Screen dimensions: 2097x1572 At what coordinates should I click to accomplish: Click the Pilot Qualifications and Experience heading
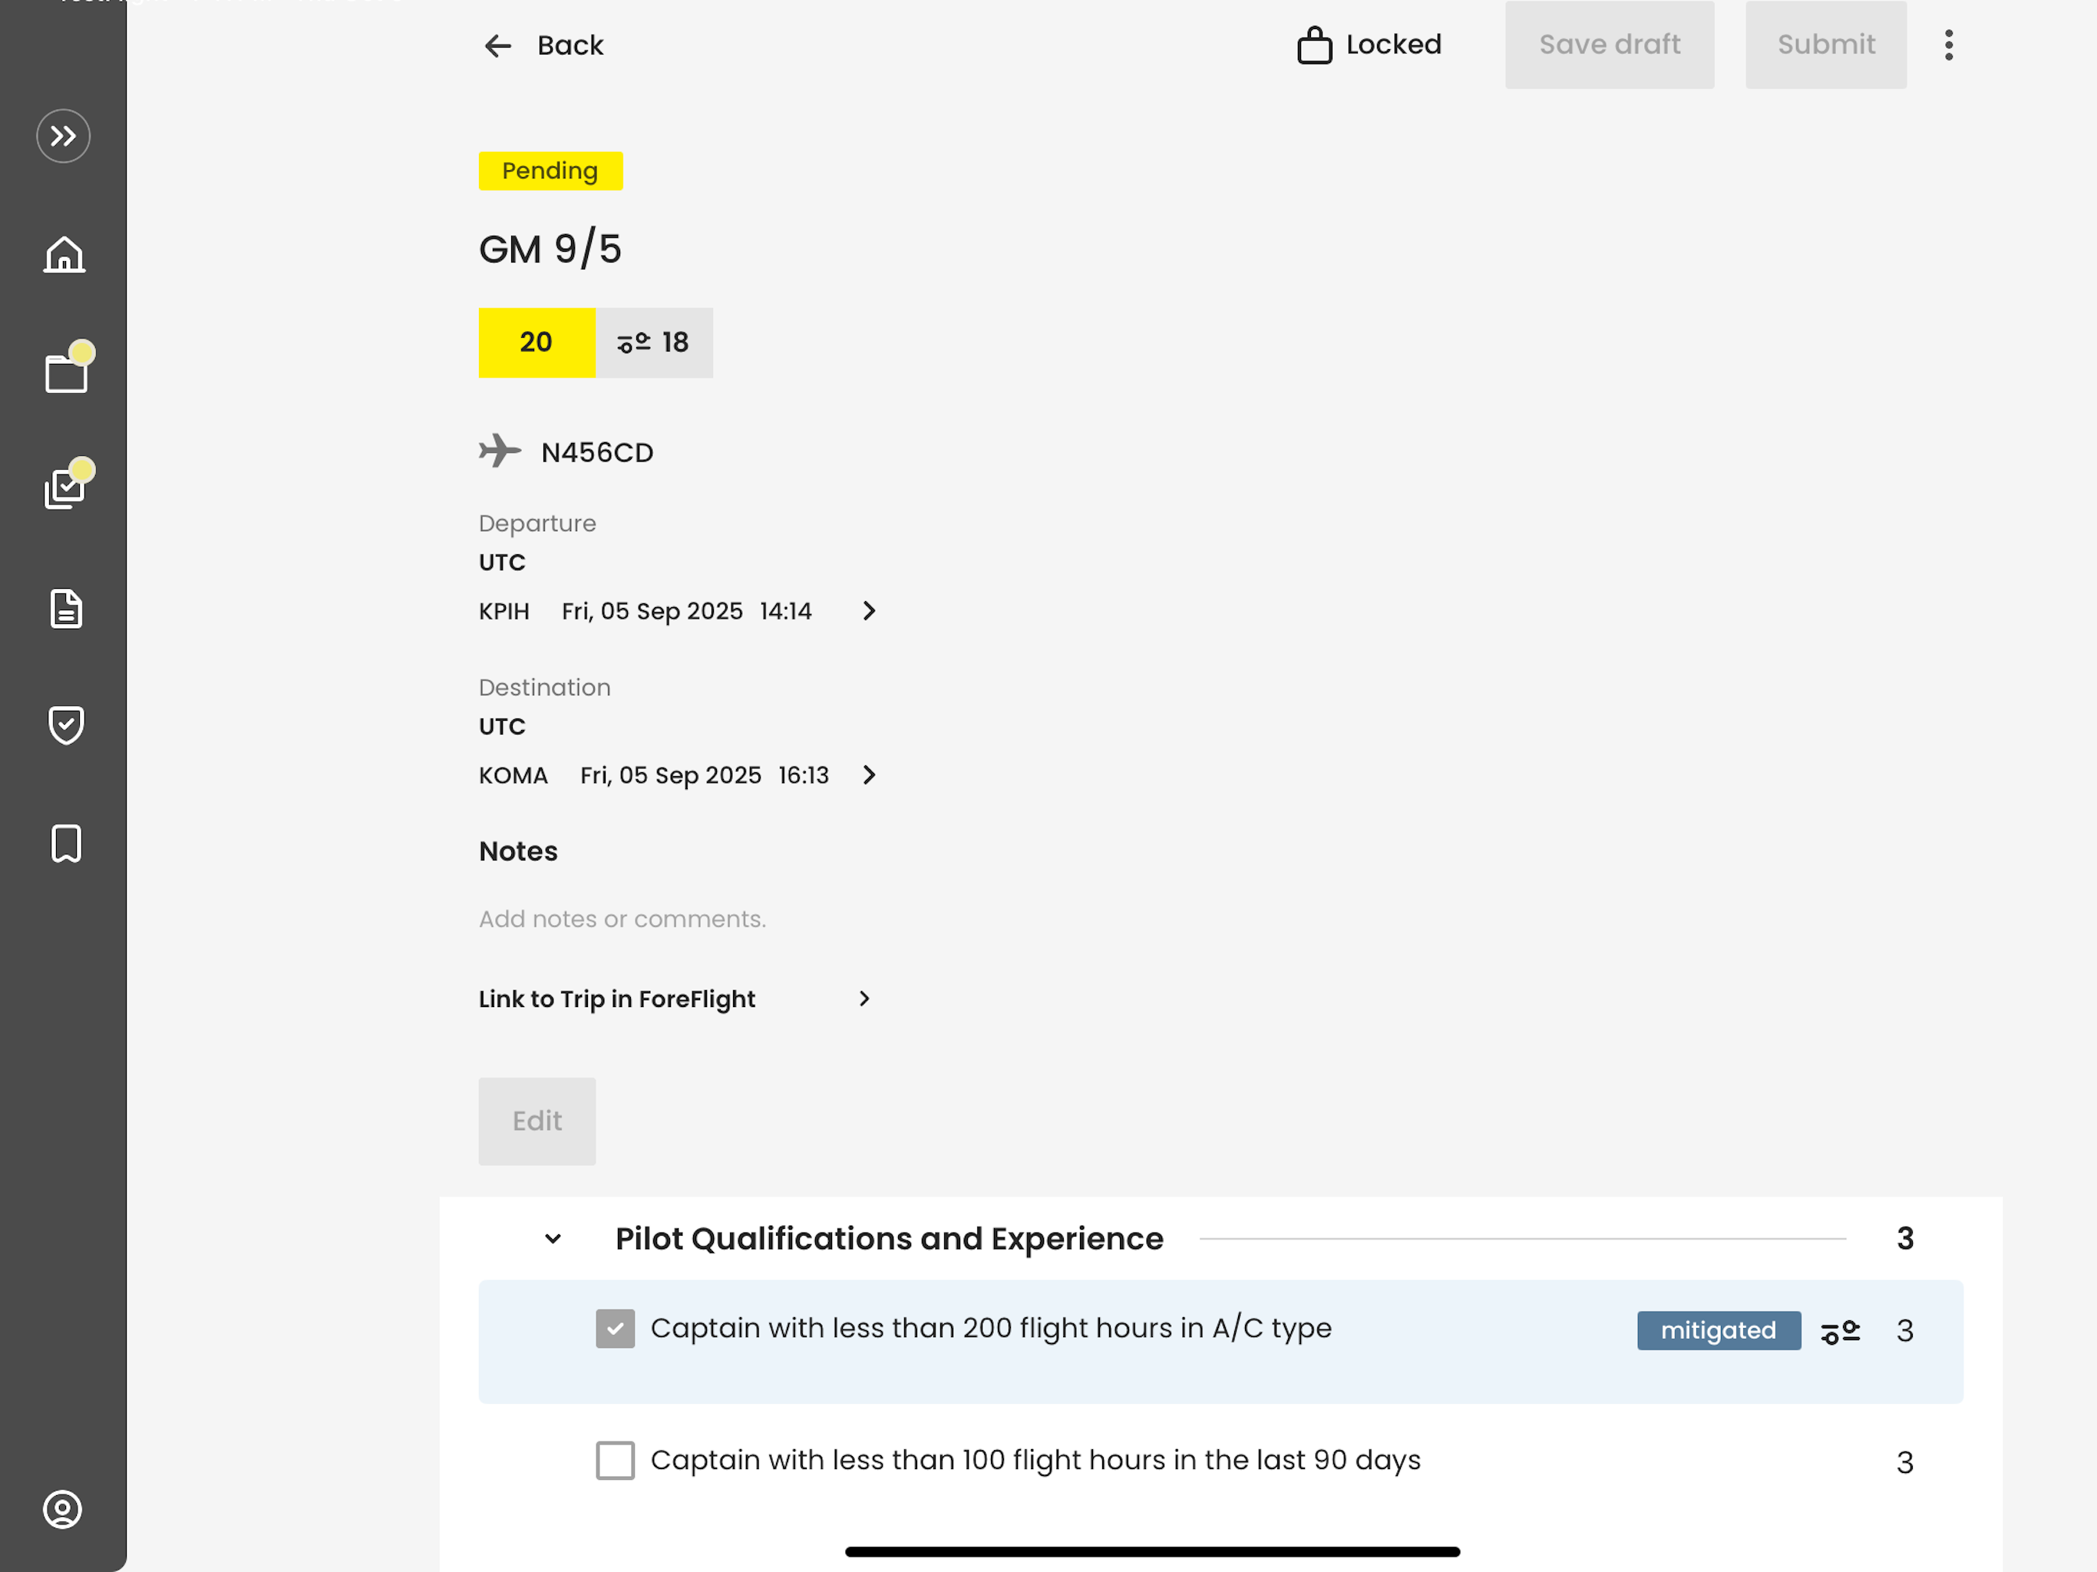point(888,1238)
